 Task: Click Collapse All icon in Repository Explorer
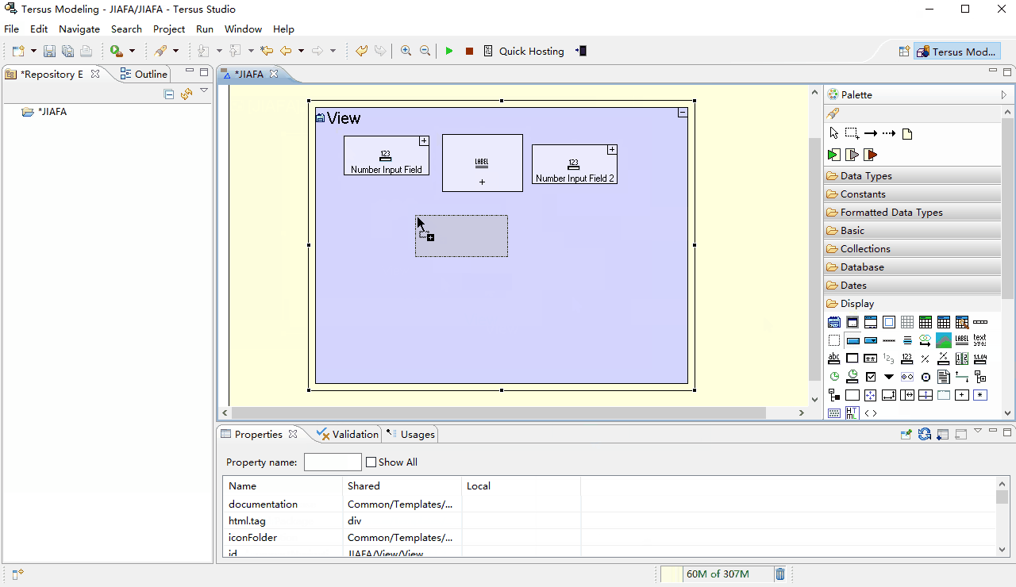(x=169, y=94)
